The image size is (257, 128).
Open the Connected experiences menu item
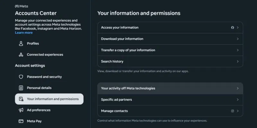coord(45,55)
